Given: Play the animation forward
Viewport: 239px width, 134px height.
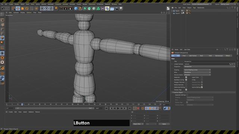Looking at the screenshot, I should coord(118,108).
